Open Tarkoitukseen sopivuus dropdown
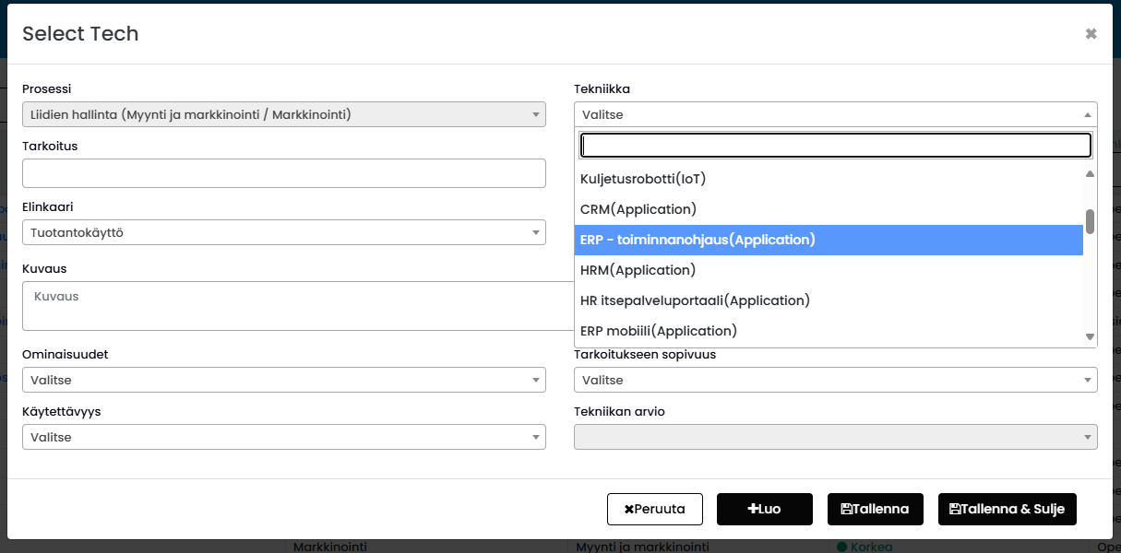 pos(835,380)
